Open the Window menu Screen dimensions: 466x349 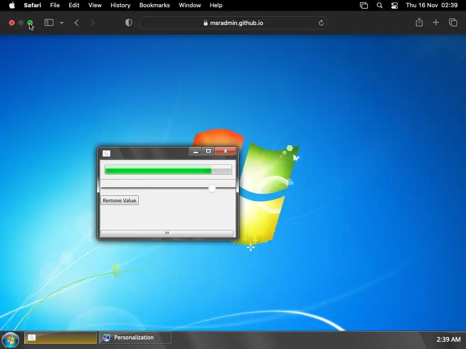pyautogui.click(x=190, y=5)
